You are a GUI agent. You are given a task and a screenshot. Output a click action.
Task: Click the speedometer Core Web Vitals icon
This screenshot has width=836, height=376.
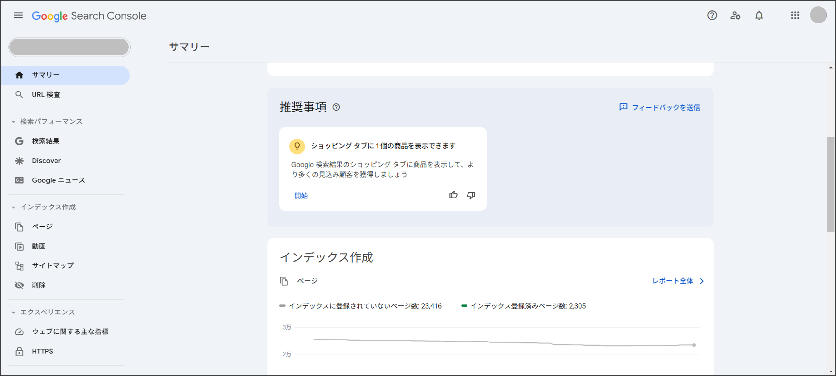click(19, 332)
